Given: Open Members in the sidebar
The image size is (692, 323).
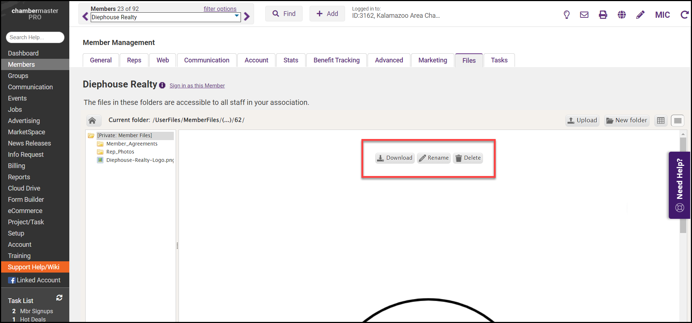Looking at the screenshot, I should 35,65.
